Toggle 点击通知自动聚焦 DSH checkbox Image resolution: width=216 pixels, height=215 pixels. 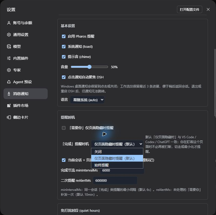point(64,77)
